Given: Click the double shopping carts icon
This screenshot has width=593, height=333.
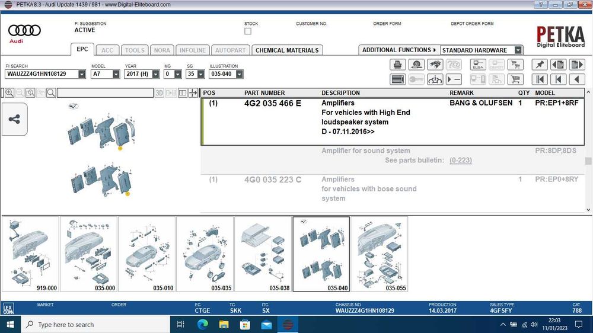Looking at the screenshot, I should (x=515, y=65).
